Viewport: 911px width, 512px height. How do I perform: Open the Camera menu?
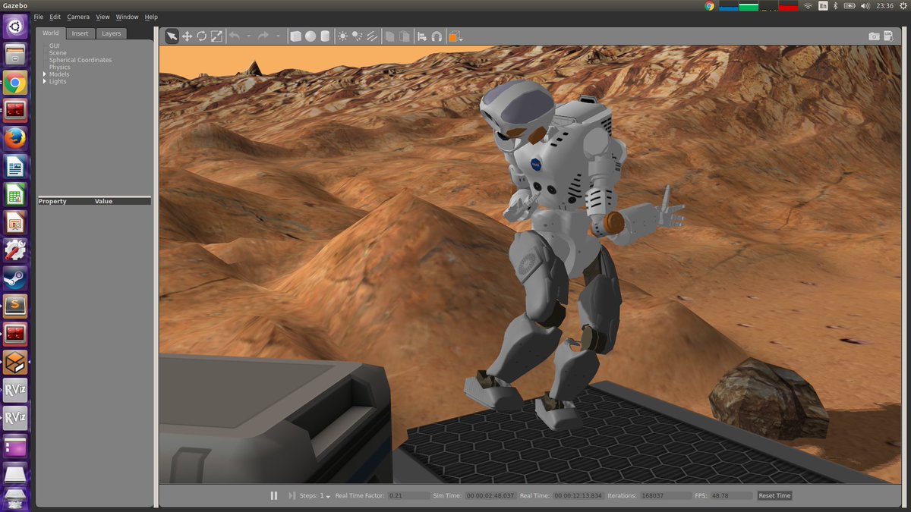(78, 16)
